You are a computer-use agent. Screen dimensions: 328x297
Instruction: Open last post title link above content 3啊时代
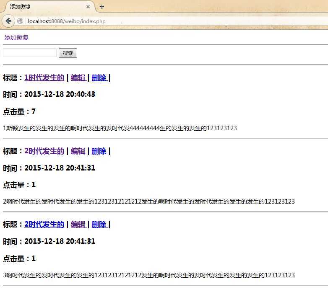(x=44, y=224)
